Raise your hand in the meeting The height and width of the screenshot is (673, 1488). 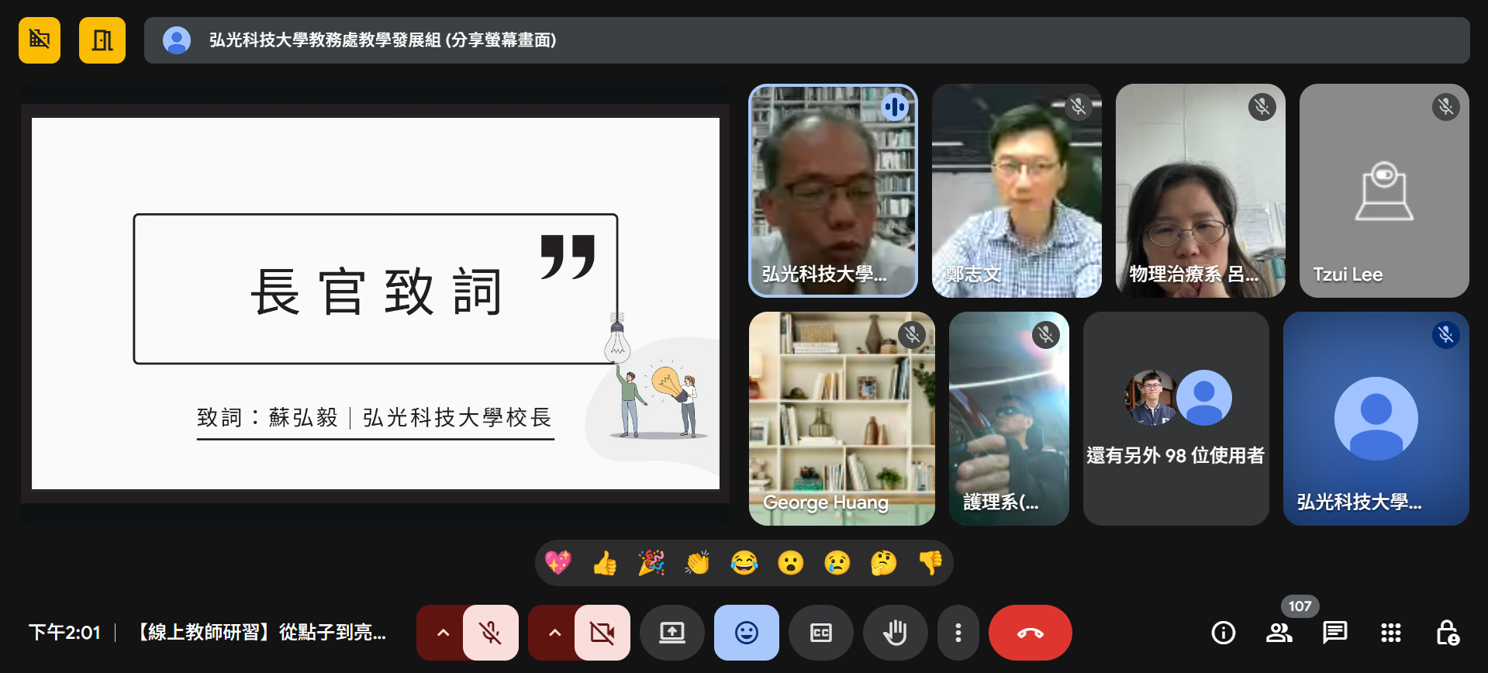point(895,633)
